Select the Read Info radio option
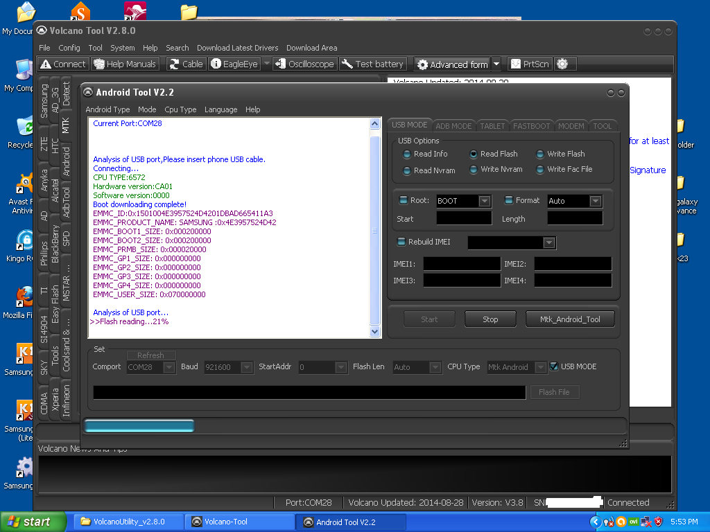Viewport: 710px width, 532px height. pos(407,154)
